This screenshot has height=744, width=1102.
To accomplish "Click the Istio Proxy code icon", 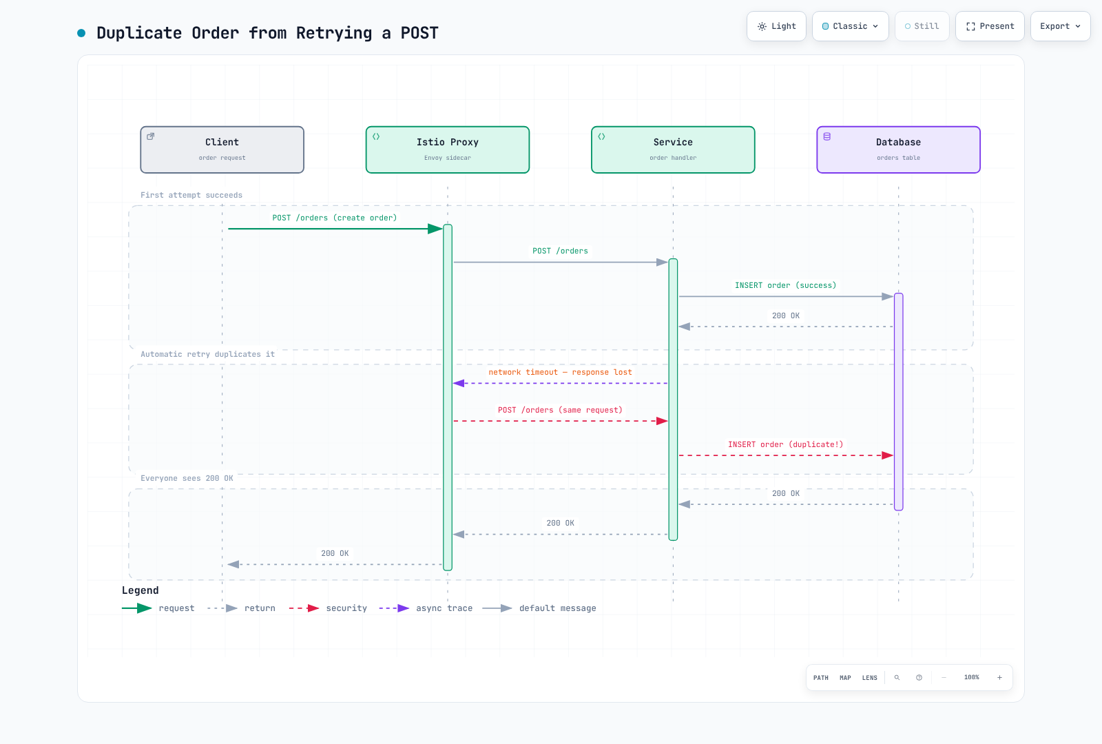I will point(376,136).
